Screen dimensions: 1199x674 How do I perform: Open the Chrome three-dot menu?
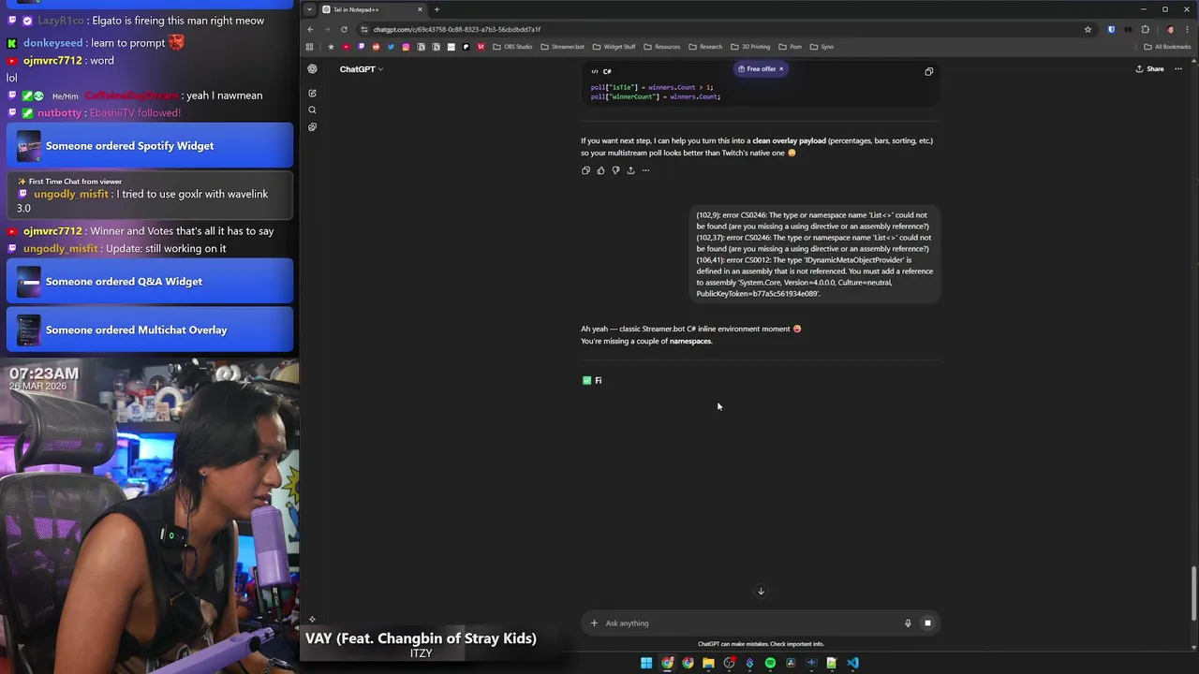pos(1186,29)
